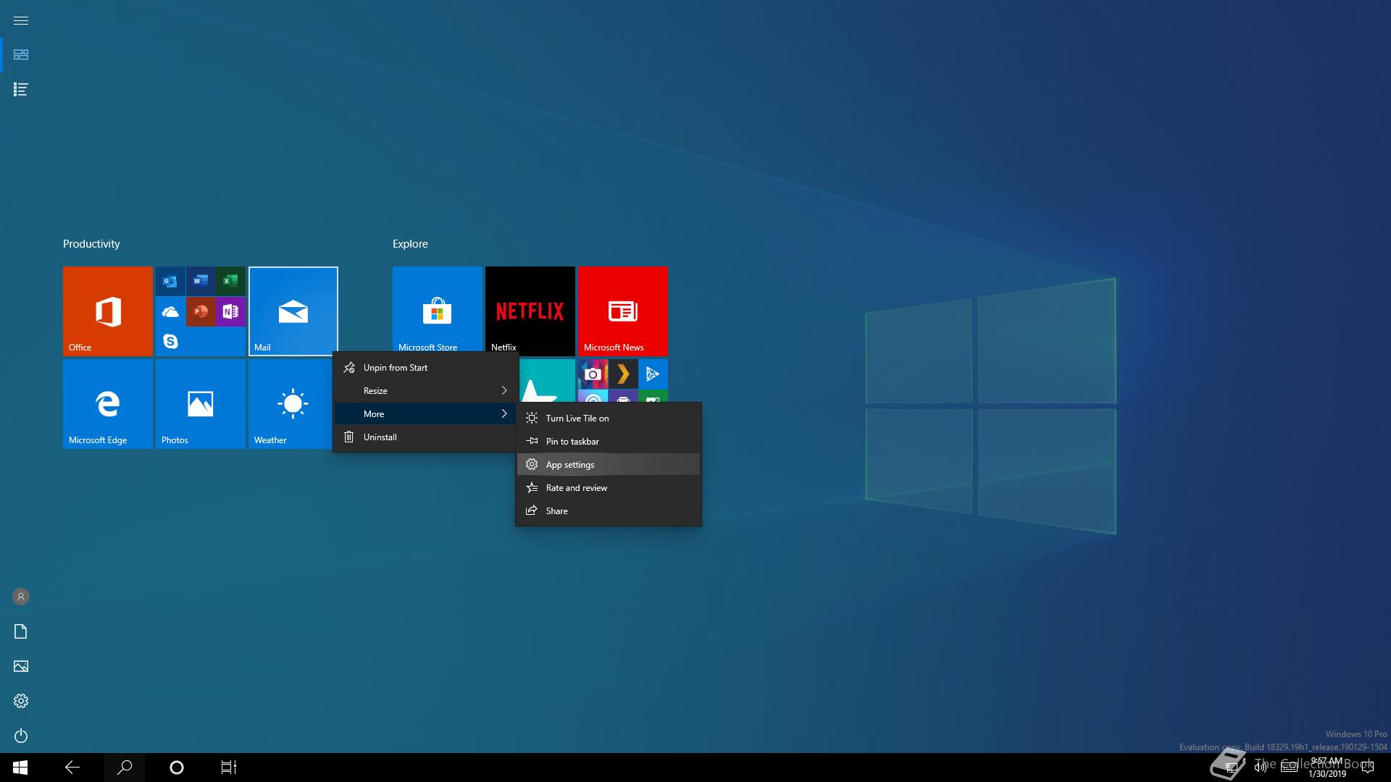Open the network status tray icon

[1231, 768]
